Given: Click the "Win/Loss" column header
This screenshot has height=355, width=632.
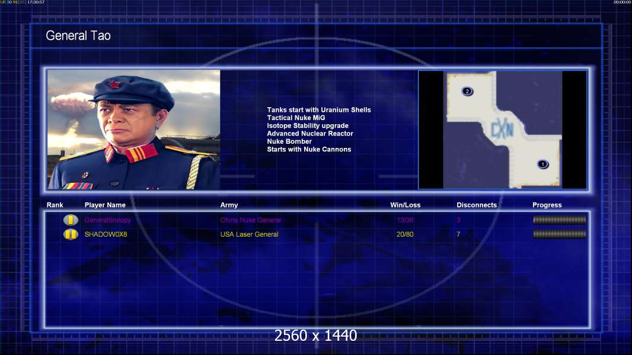Looking at the screenshot, I should [x=405, y=205].
